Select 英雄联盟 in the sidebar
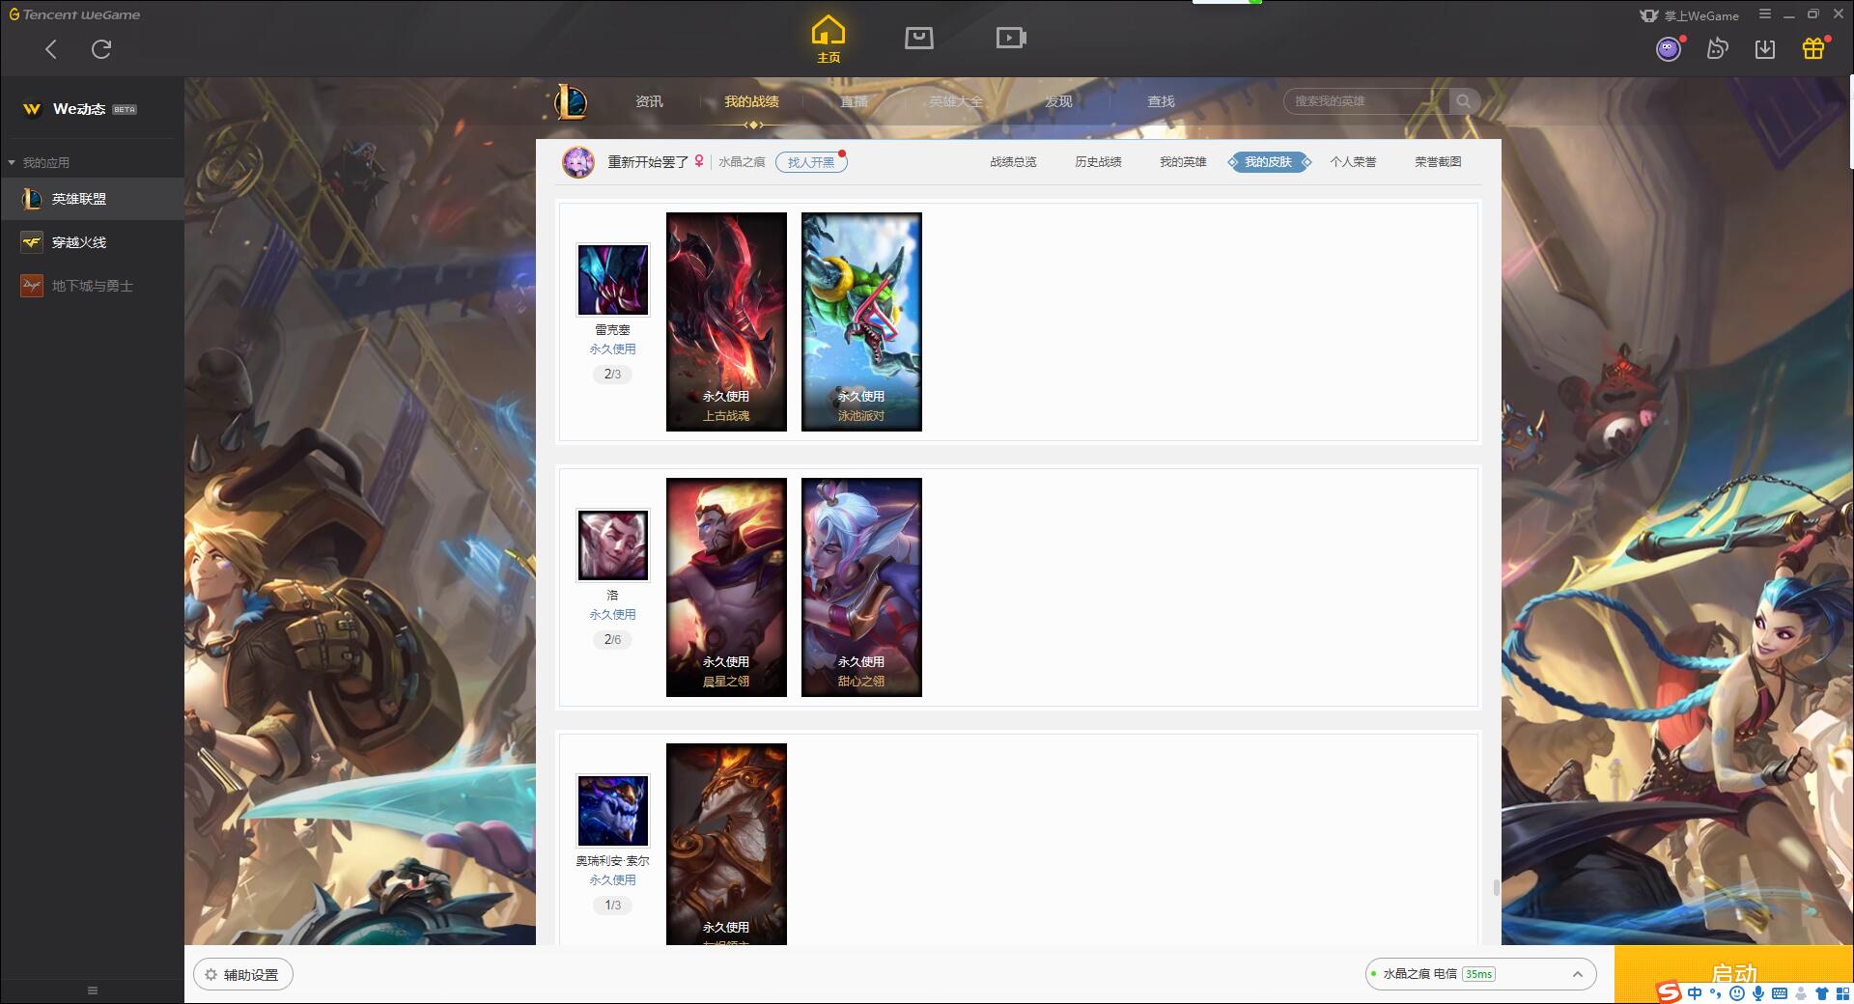This screenshot has width=1854, height=1004. [92, 199]
